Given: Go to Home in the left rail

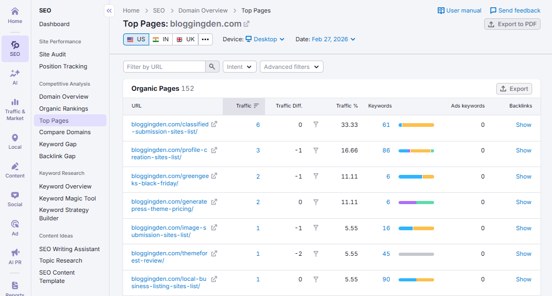Looking at the screenshot, I should coord(15,16).
